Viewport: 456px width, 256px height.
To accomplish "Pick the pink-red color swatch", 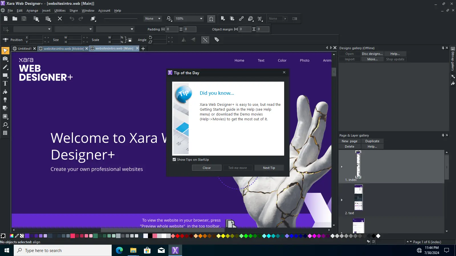I will [73, 236].
